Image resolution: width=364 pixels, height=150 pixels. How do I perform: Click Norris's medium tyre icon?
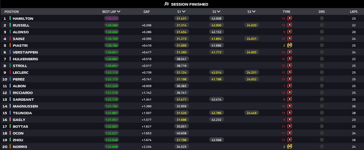tap(290, 146)
